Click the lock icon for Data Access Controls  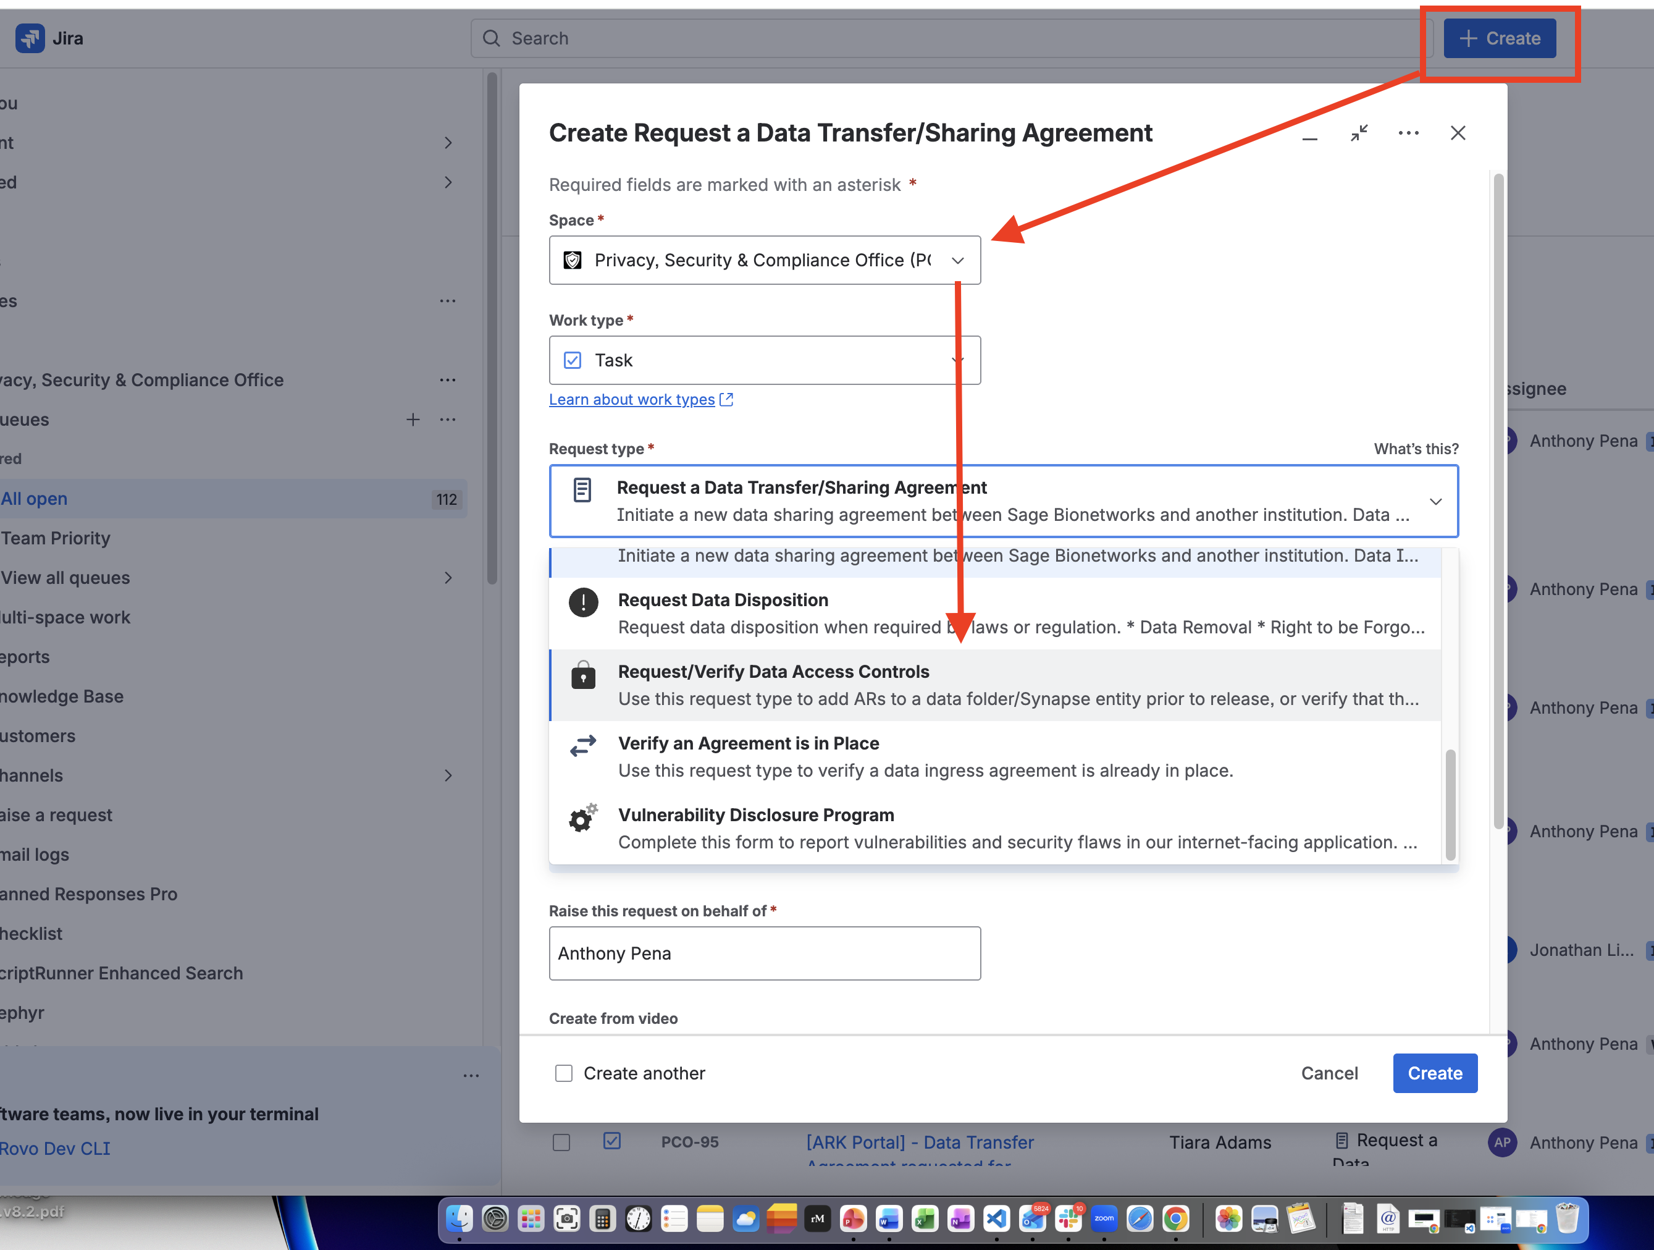point(583,674)
